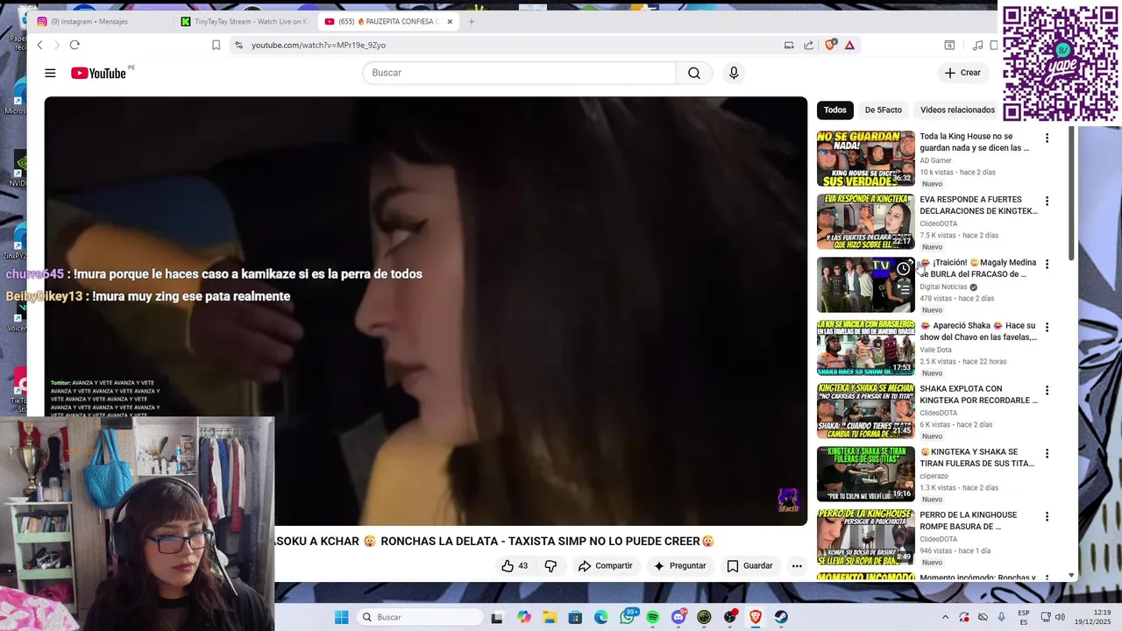Viewport: 1122px width, 631px height.
Task: Open the KINGTEKA Y SHAKA SE TIRAN title
Action: [x=978, y=457]
